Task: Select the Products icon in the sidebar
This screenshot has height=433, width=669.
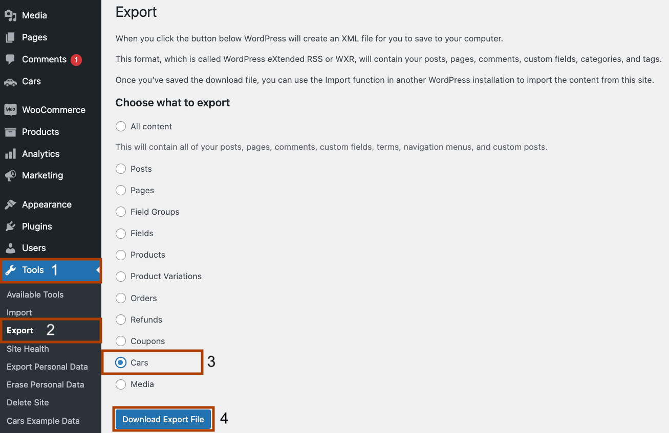Action: 11,132
